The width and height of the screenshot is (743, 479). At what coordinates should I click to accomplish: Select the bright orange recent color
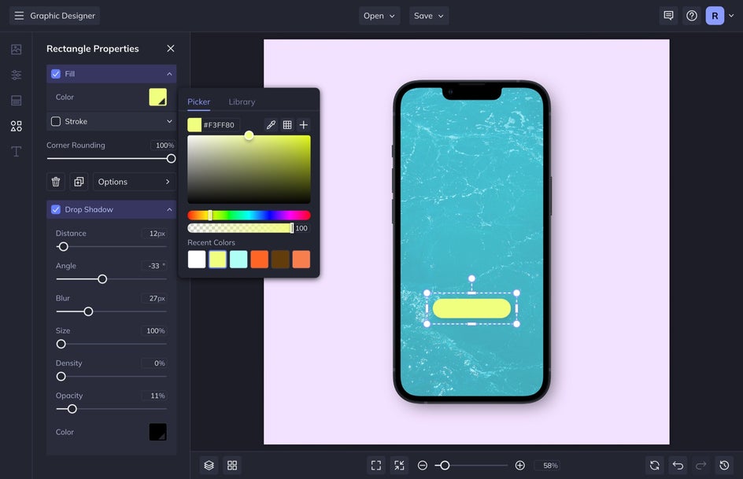pyautogui.click(x=259, y=260)
